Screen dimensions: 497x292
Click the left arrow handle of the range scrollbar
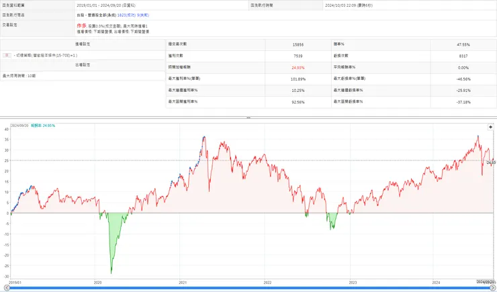pos(7,287)
